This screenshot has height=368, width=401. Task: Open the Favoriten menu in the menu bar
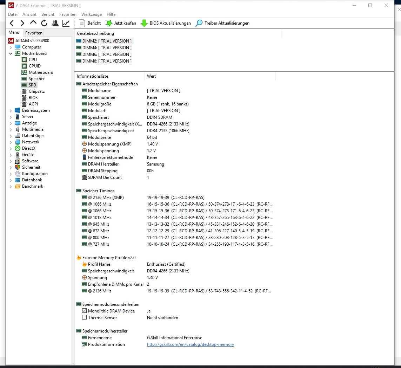pyautogui.click(x=68, y=14)
